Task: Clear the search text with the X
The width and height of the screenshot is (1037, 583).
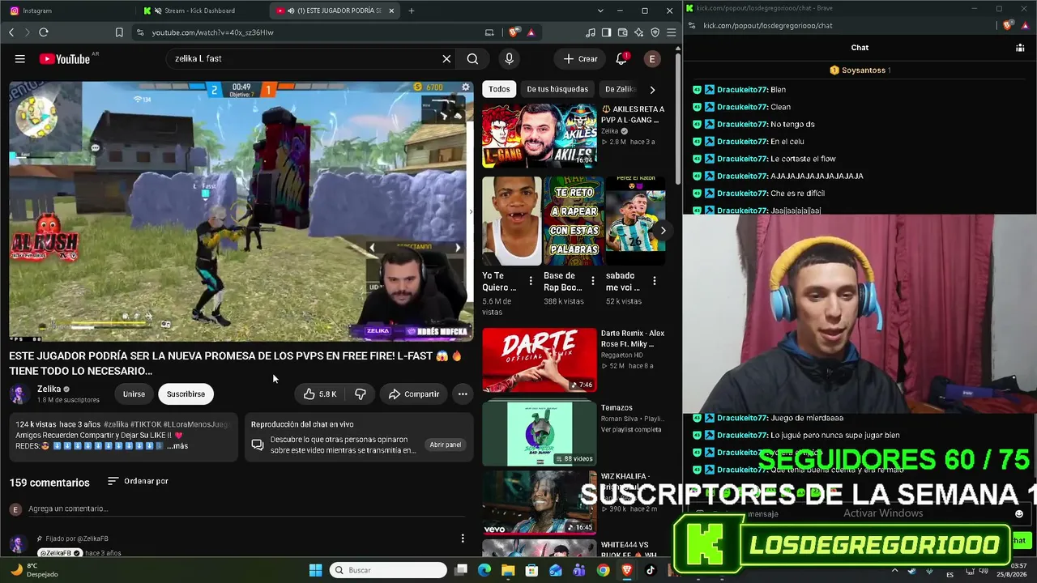Action: (446, 58)
